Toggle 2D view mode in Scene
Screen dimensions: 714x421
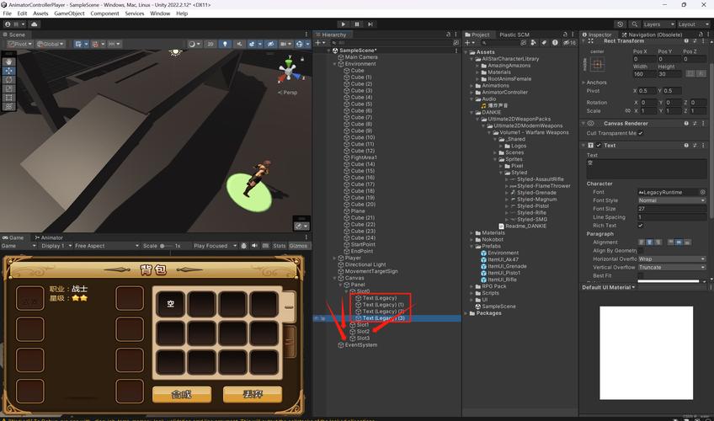tap(210, 44)
